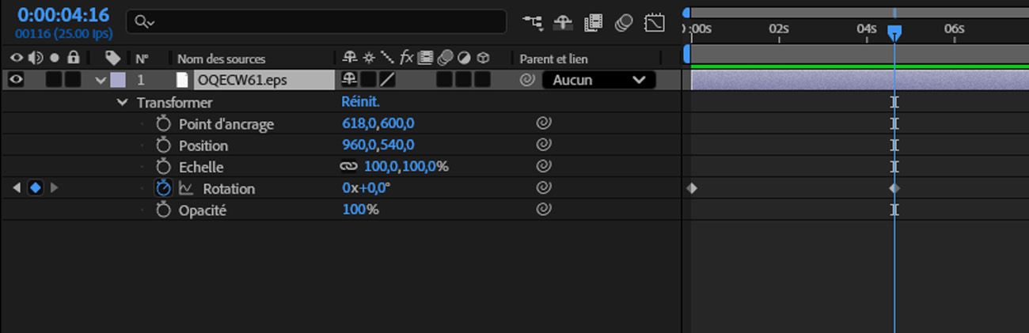Click the OQECW61.eps file type icon
This screenshot has width=1029, height=333.
pos(183,80)
